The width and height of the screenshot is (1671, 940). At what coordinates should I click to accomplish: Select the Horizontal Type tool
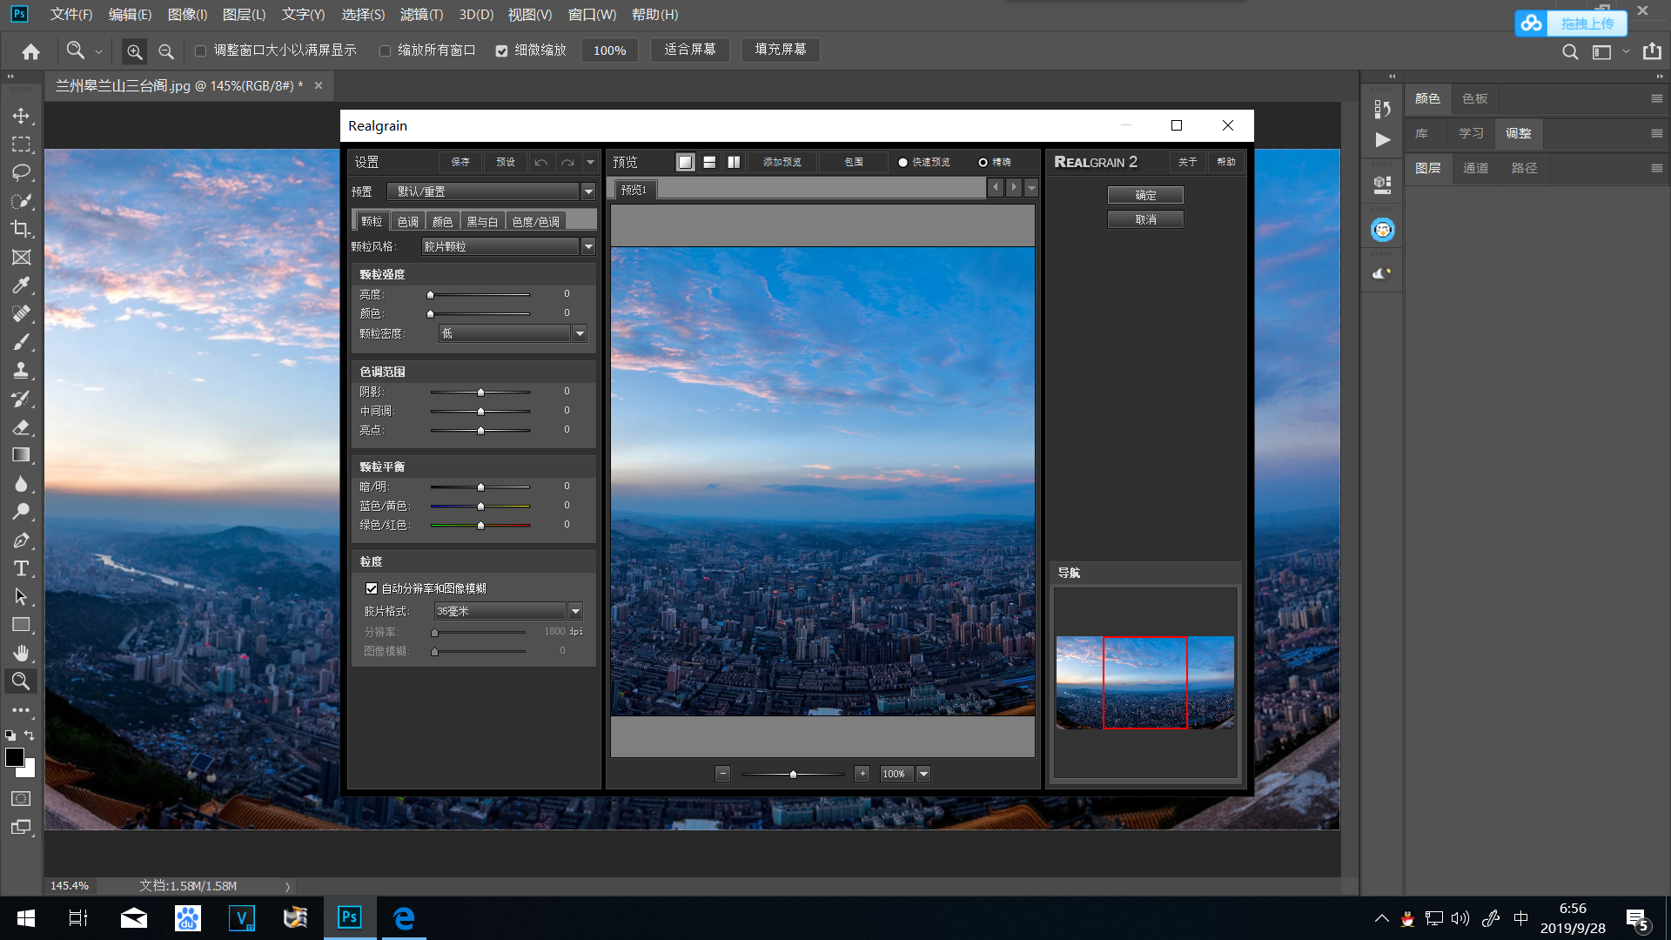(21, 568)
